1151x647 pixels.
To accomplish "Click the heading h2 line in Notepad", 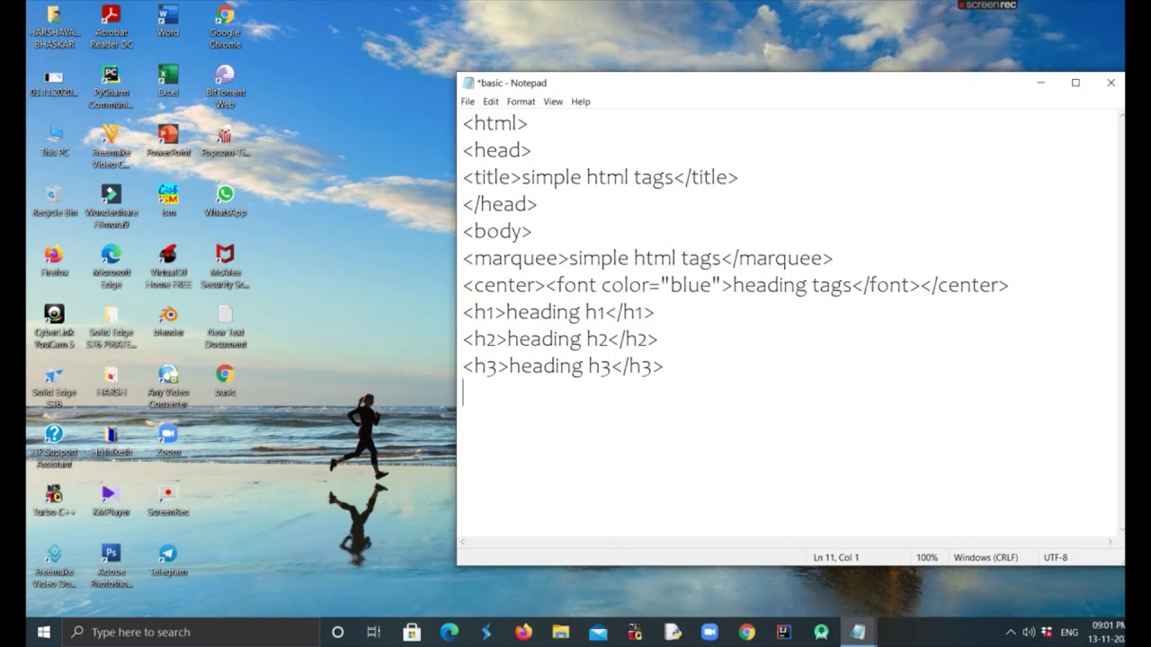I will pos(559,339).
